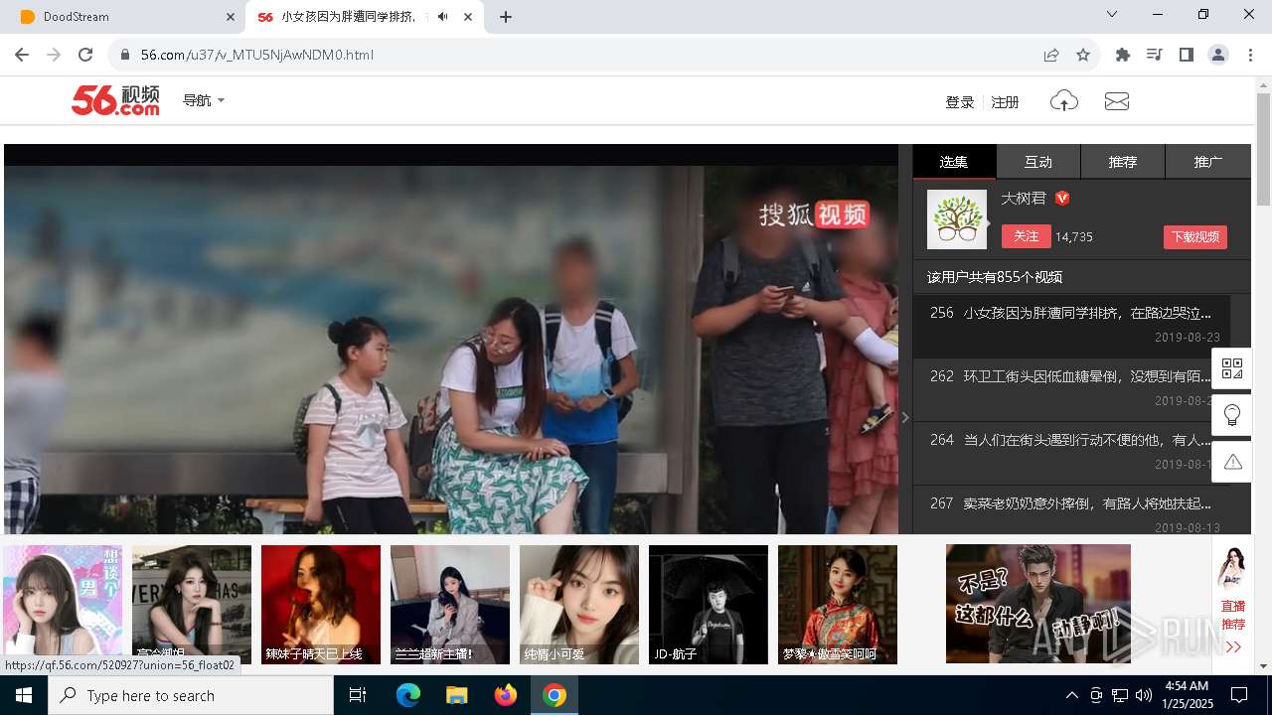Open the 梦黎★傲雪笑呵呵 streamer thumbnail
The image size is (1272, 715).
click(838, 604)
